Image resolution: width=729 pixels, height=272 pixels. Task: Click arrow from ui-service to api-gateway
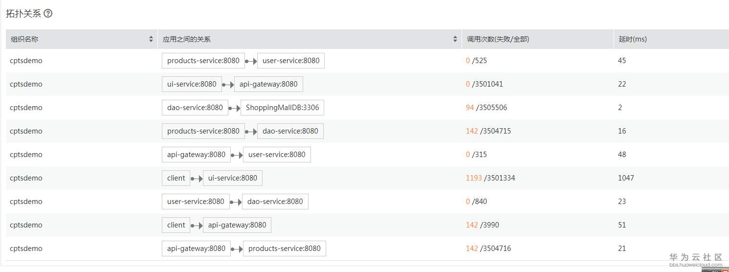pyautogui.click(x=228, y=85)
